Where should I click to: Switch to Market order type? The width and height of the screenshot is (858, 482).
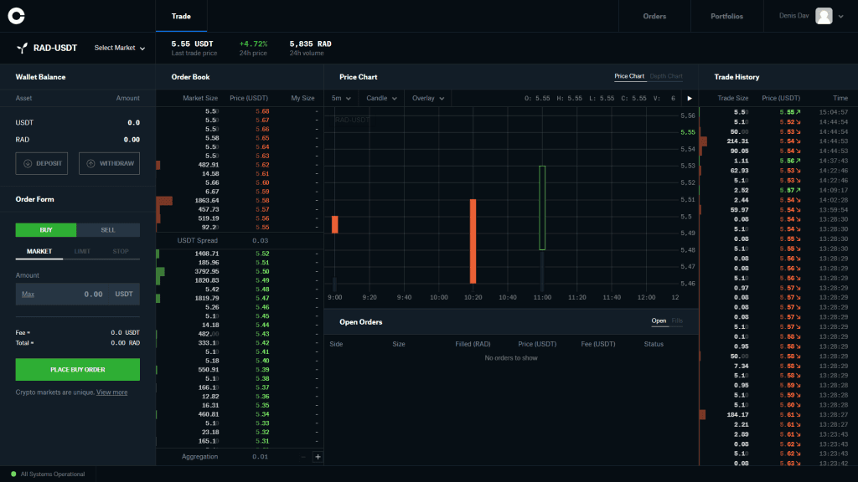pyautogui.click(x=39, y=251)
